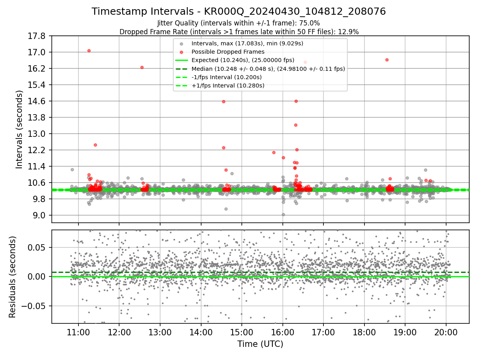Screen dimensions: 478x358
Task: Select the legend entry starting 'Median (10.248'
Action: (268, 68)
